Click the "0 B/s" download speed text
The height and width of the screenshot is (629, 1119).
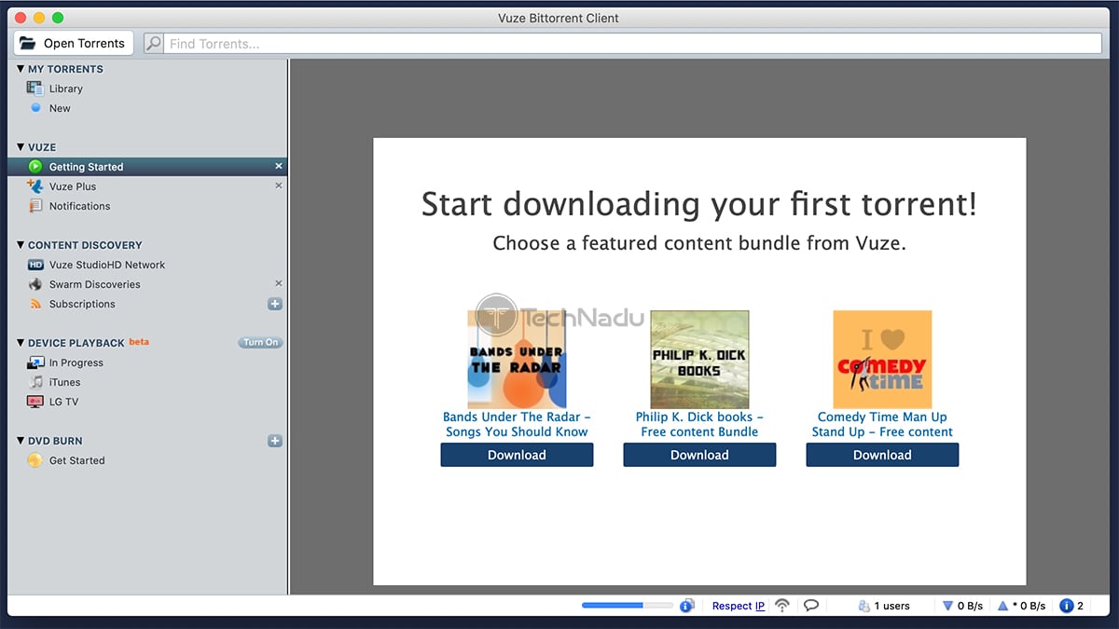(970, 606)
